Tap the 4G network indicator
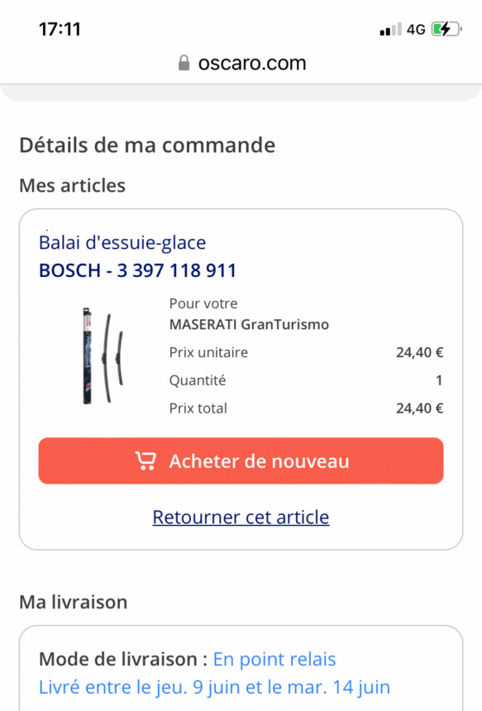This screenshot has height=711, width=482. [416, 30]
